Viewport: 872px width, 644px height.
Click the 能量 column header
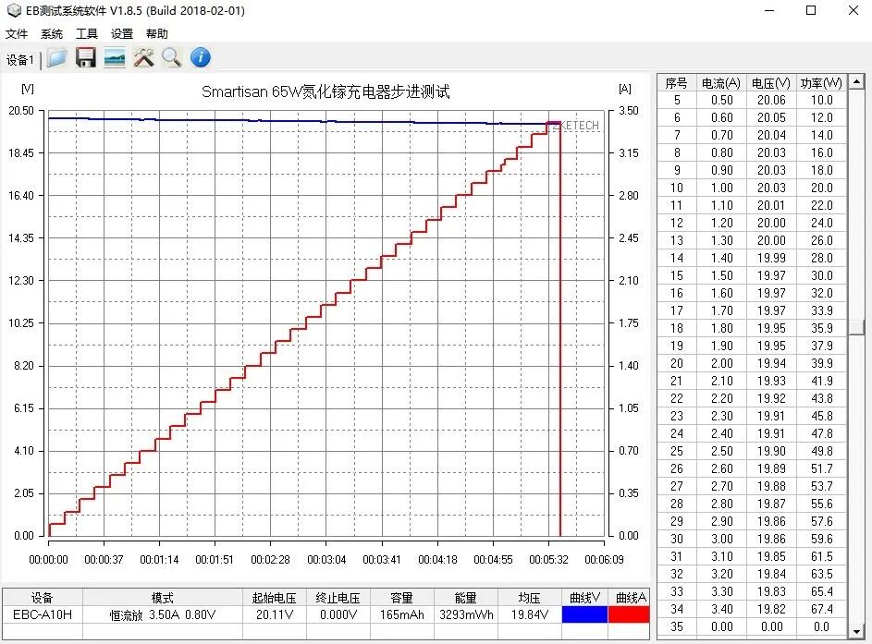[x=466, y=597]
